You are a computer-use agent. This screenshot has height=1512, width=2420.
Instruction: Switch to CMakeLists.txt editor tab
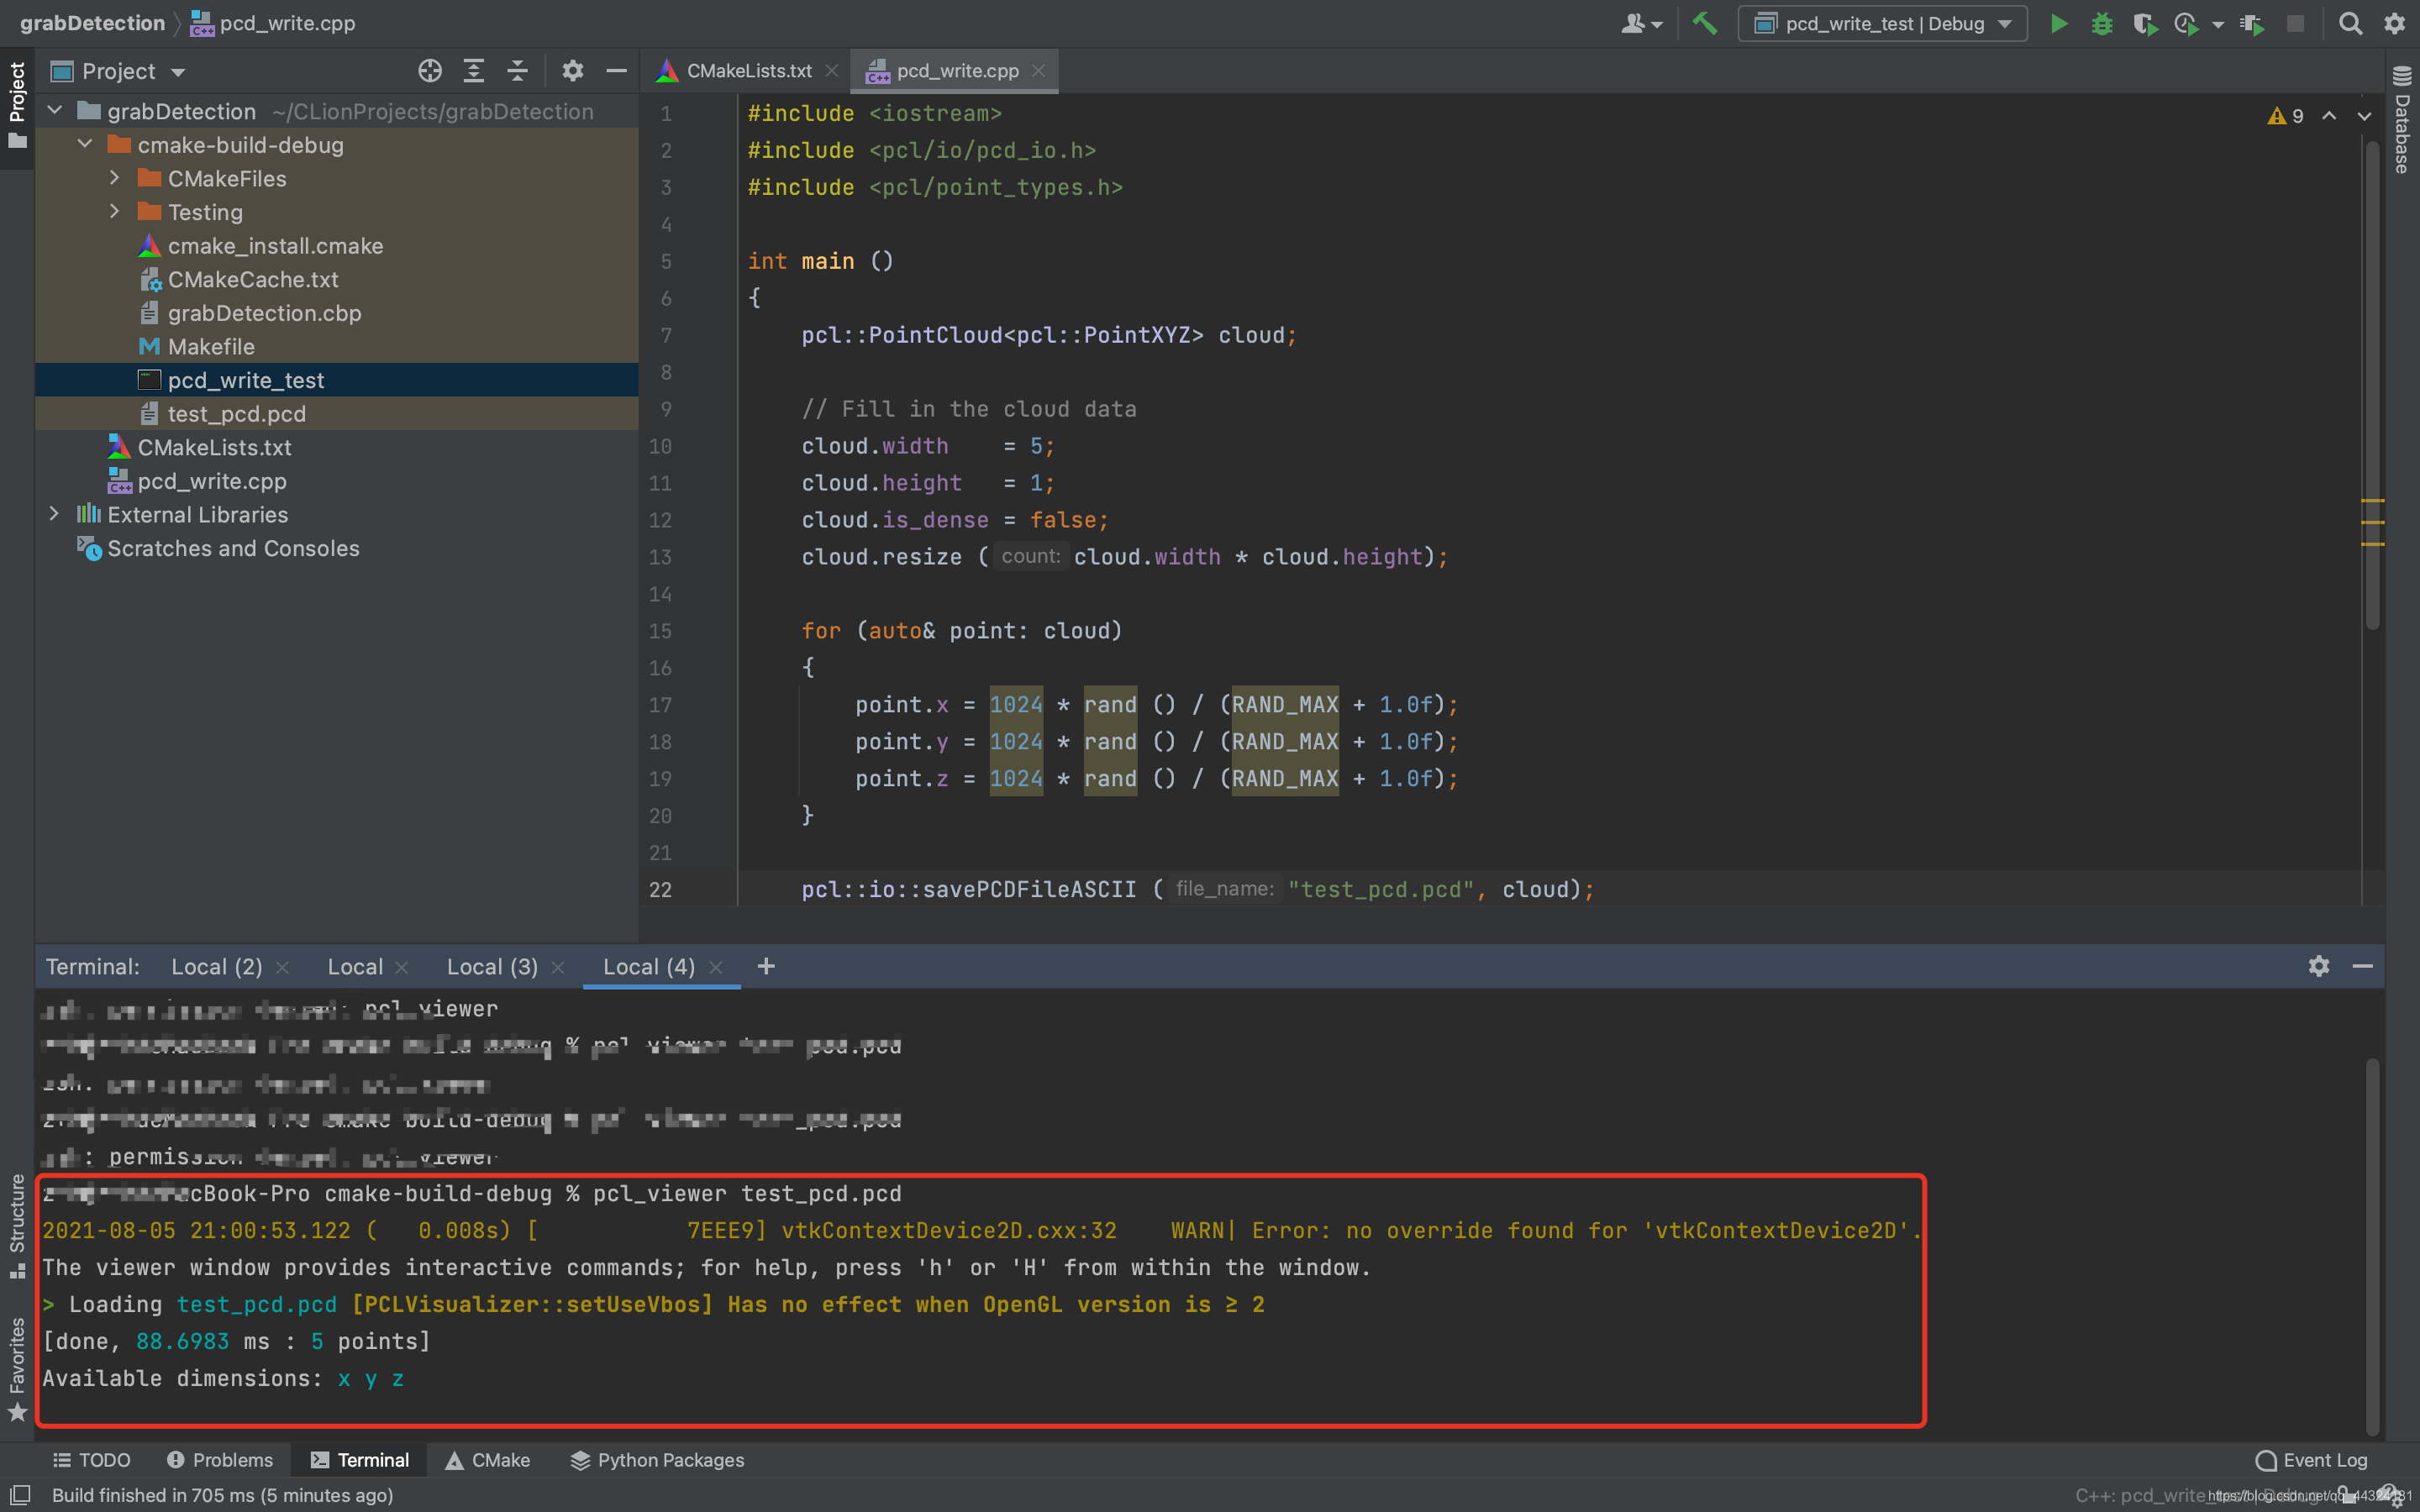click(748, 71)
